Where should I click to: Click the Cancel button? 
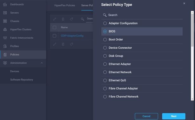coord(146,116)
